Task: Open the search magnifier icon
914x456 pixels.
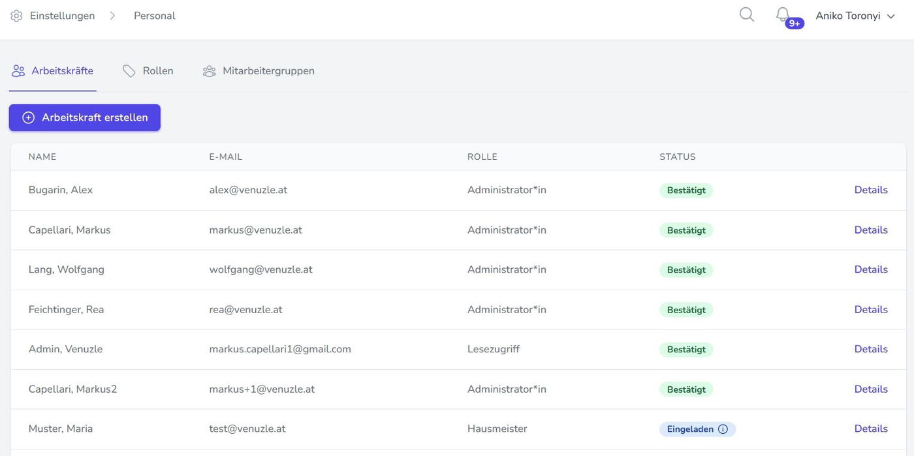Action: pos(747,14)
